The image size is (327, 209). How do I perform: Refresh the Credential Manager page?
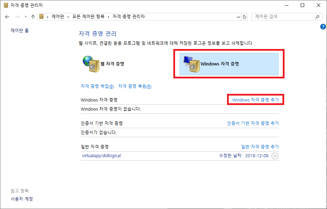click(x=245, y=17)
